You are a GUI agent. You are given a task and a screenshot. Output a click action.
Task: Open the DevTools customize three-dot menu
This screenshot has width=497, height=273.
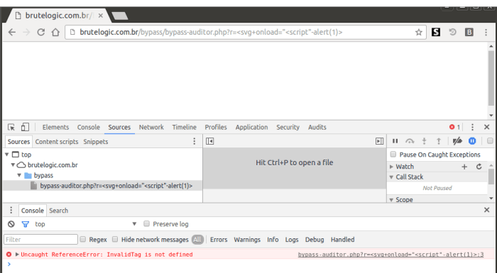[x=472, y=127]
